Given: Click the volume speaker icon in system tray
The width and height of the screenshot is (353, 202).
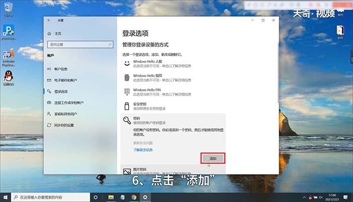Looking at the screenshot, I should [321, 197].
